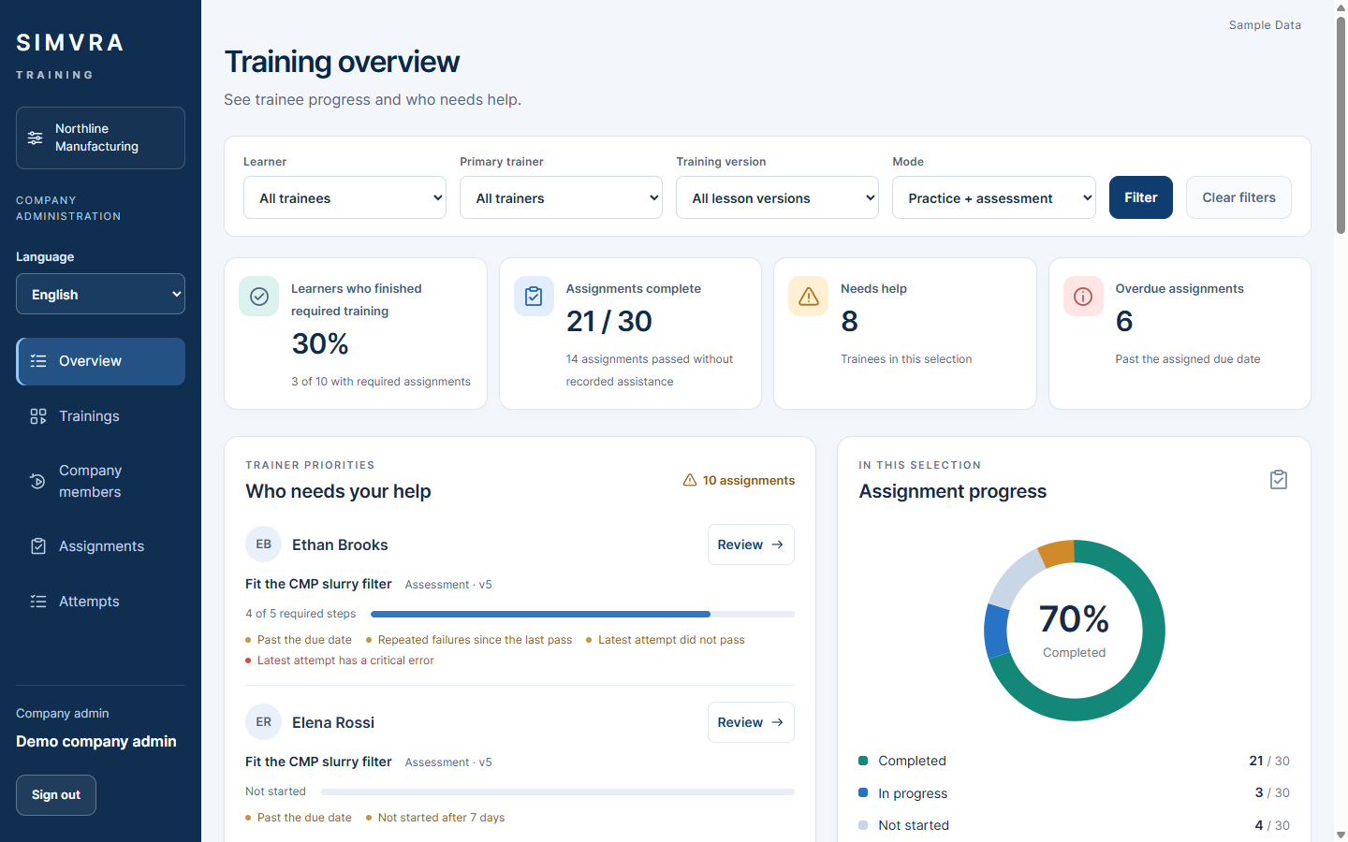
Task: Open the Primary trainer dropdown
Action: (x=562, y=197)
